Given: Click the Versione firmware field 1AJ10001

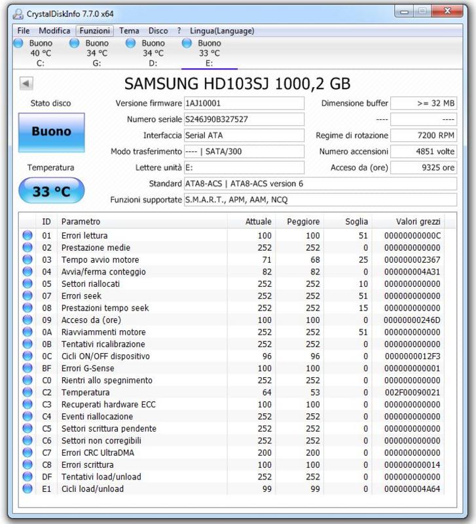Looking at the screenshot, I should (244, 103).
